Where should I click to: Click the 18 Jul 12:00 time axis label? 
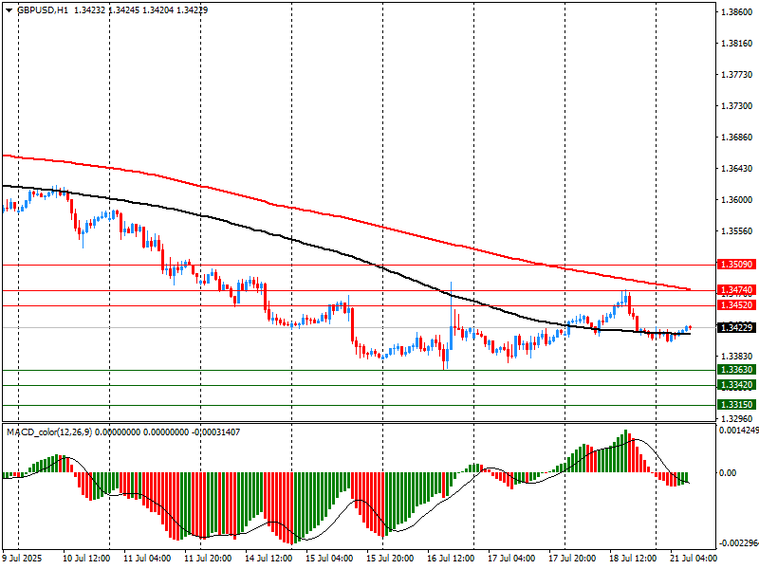pyautogui.click(x=633, y=558)
